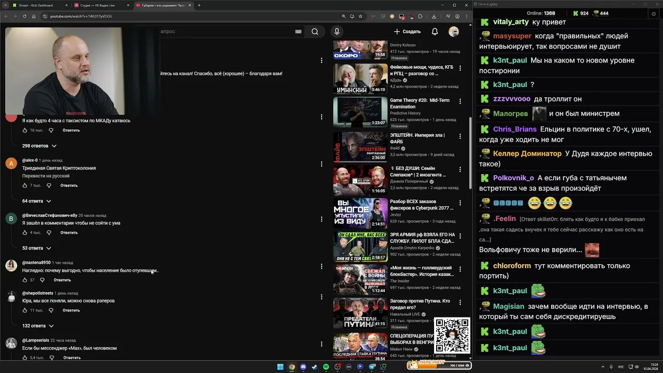663x373 pixels.
Task: Click the YouTube search magnifier button
Action: coord(315,32)
